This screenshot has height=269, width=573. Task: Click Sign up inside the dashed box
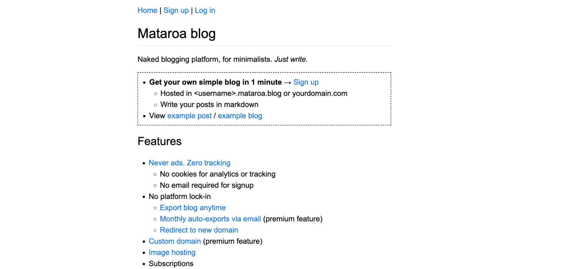tap(306, 82)
